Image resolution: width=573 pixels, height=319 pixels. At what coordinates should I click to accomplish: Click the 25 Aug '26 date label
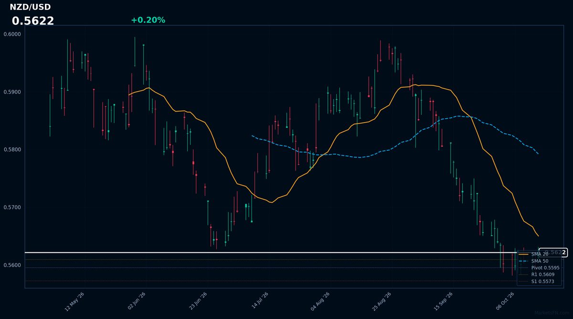[x=382, y=302]
